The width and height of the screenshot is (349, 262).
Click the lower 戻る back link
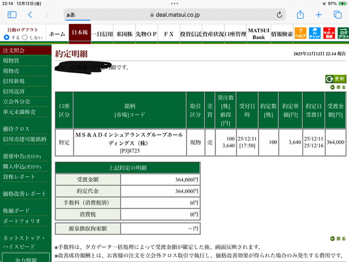(338, 239)
